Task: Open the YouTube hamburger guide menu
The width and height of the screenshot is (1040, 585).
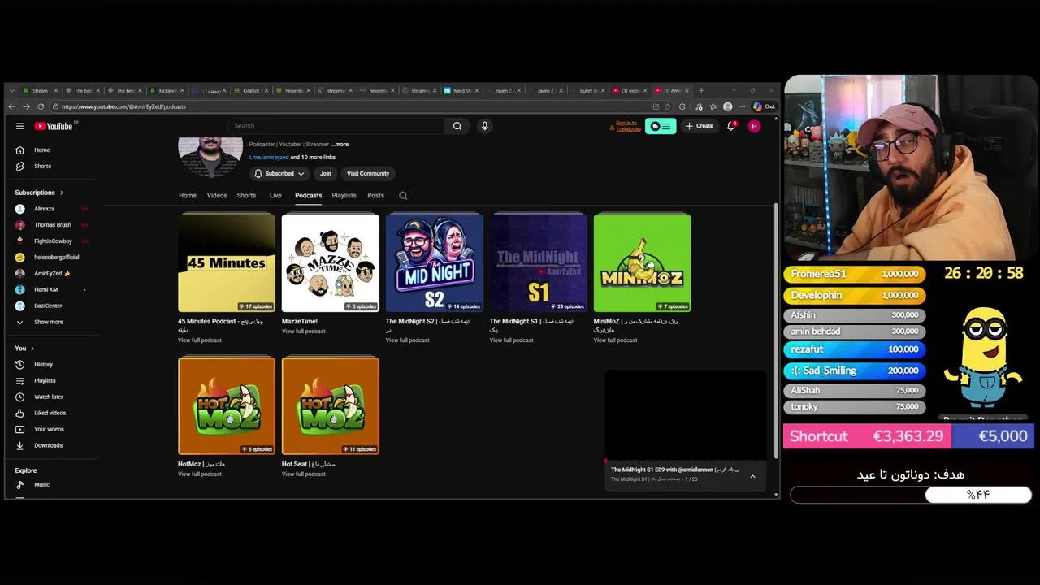Action: coord(19,126)
